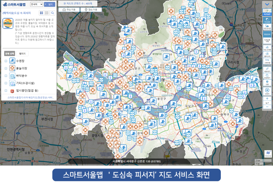The height and width of the screenshot is (184, 273).
Task: Toggle the 물놀이장 checkbox
Action: pos(6,68)
